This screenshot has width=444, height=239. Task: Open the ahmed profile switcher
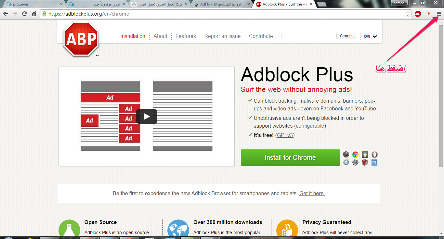coord(398,3)
